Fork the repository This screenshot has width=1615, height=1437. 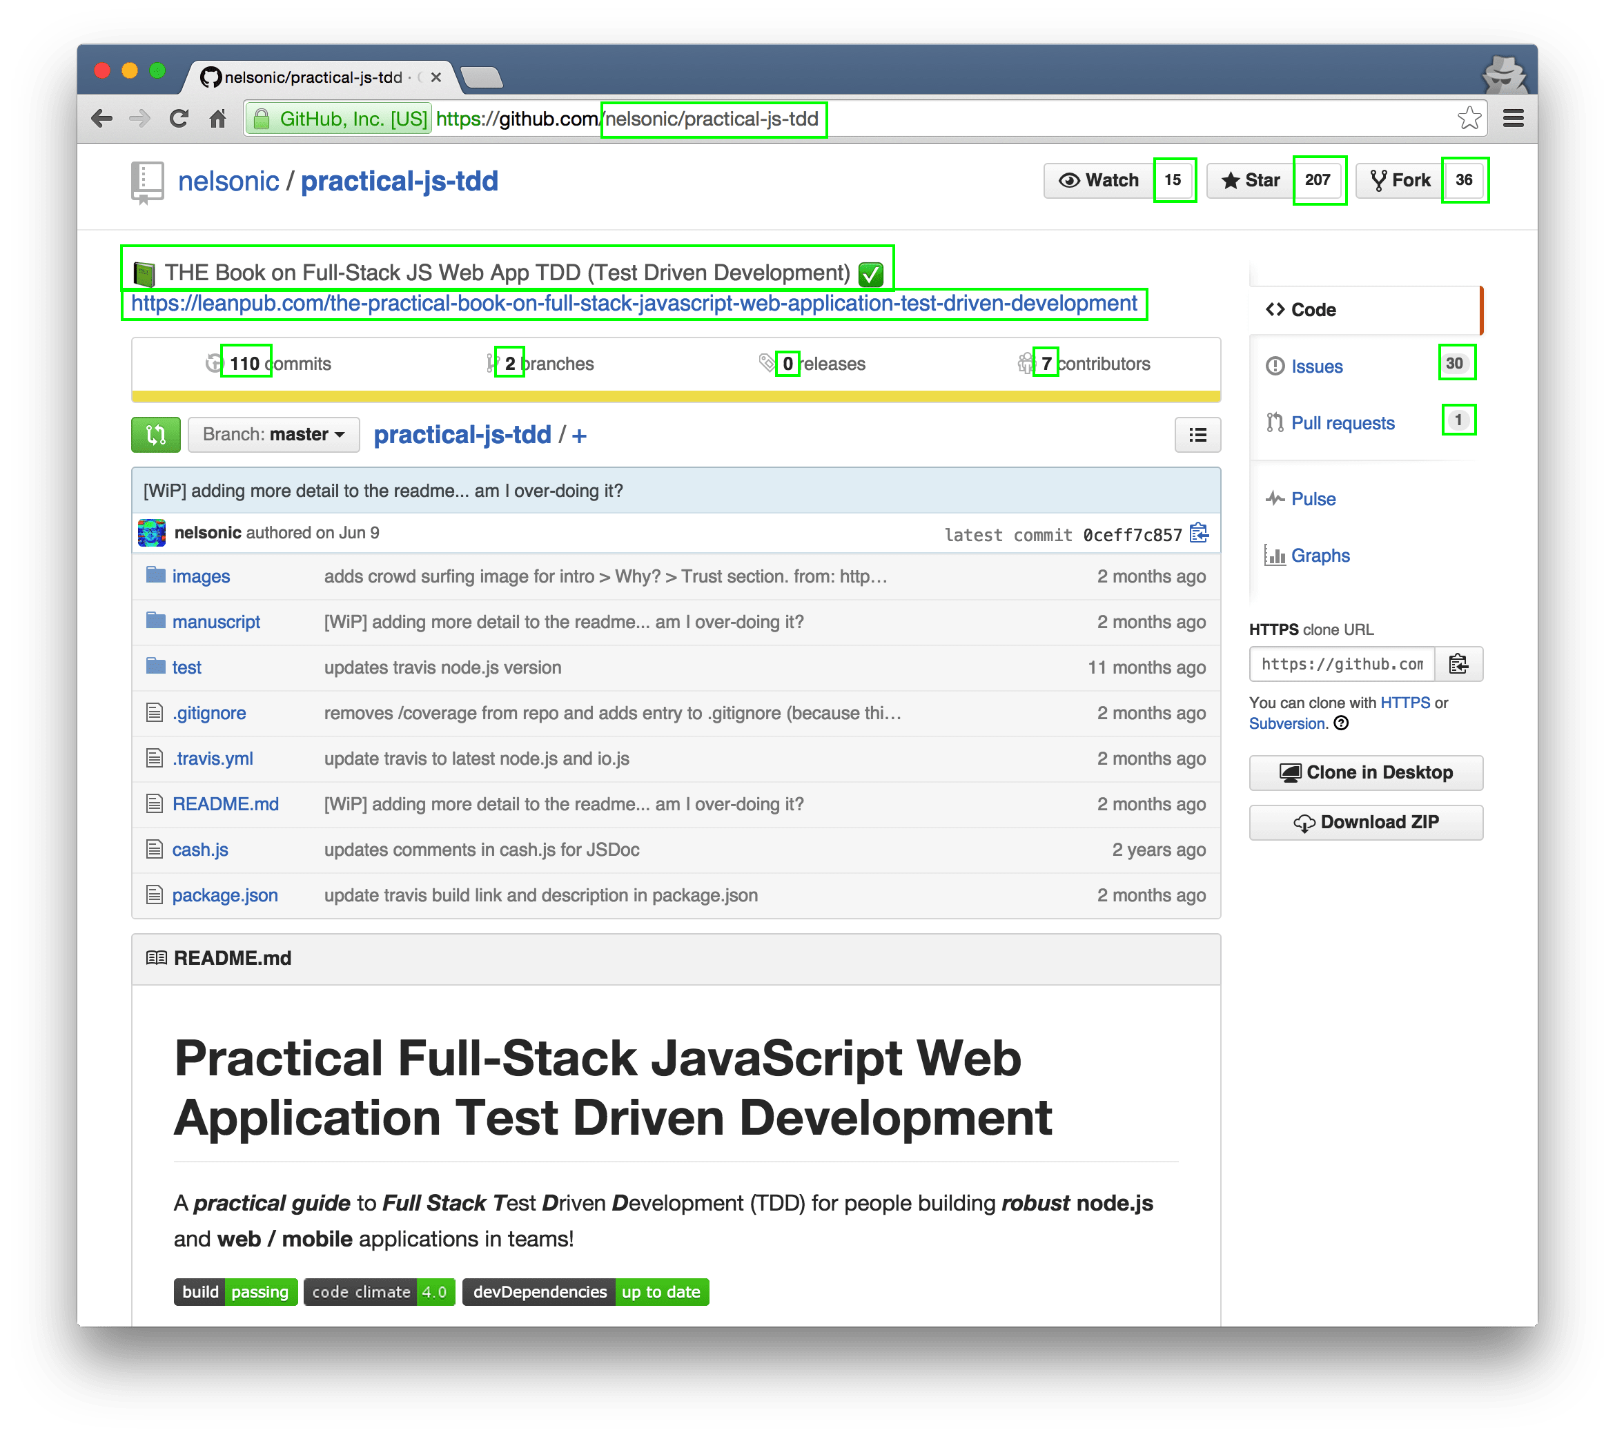pyautogui.click(x=1399, y=180)
